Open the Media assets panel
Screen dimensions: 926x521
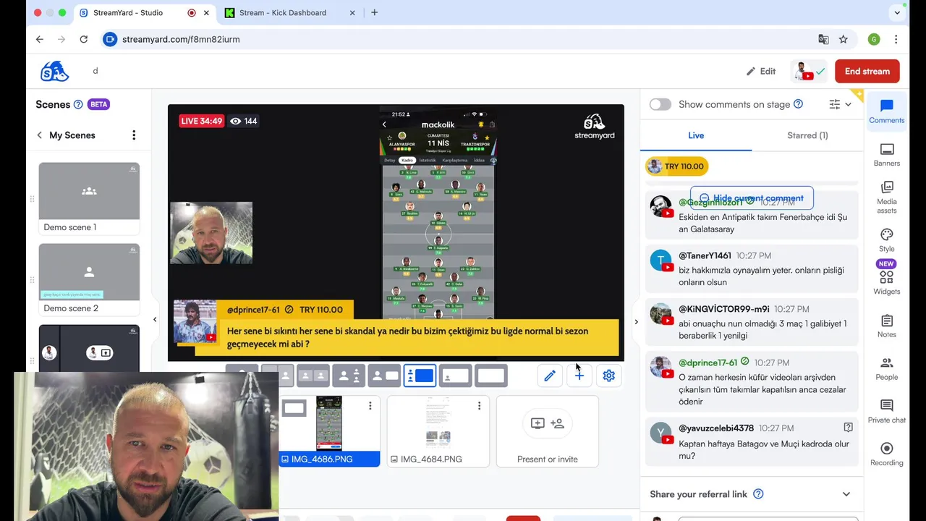point(887,197)
